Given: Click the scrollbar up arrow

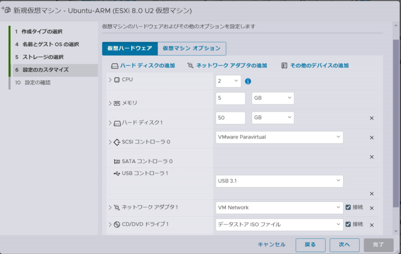Looking at the screenshot, I should click(x=396, y=25).
